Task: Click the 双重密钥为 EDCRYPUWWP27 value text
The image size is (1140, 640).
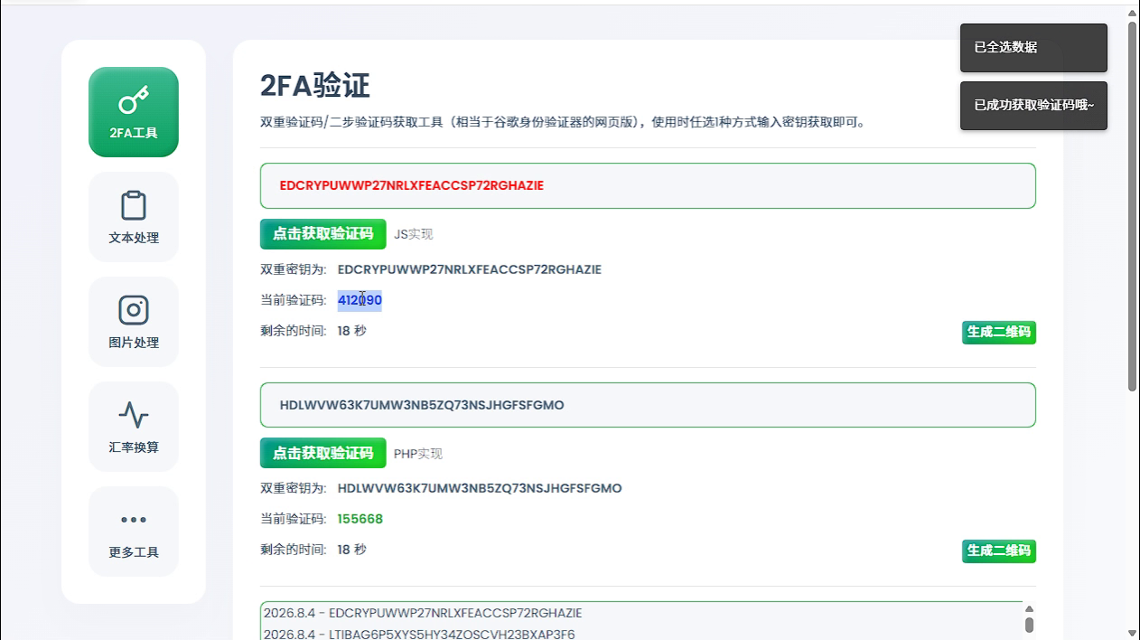Action: [x=469, y=269]
